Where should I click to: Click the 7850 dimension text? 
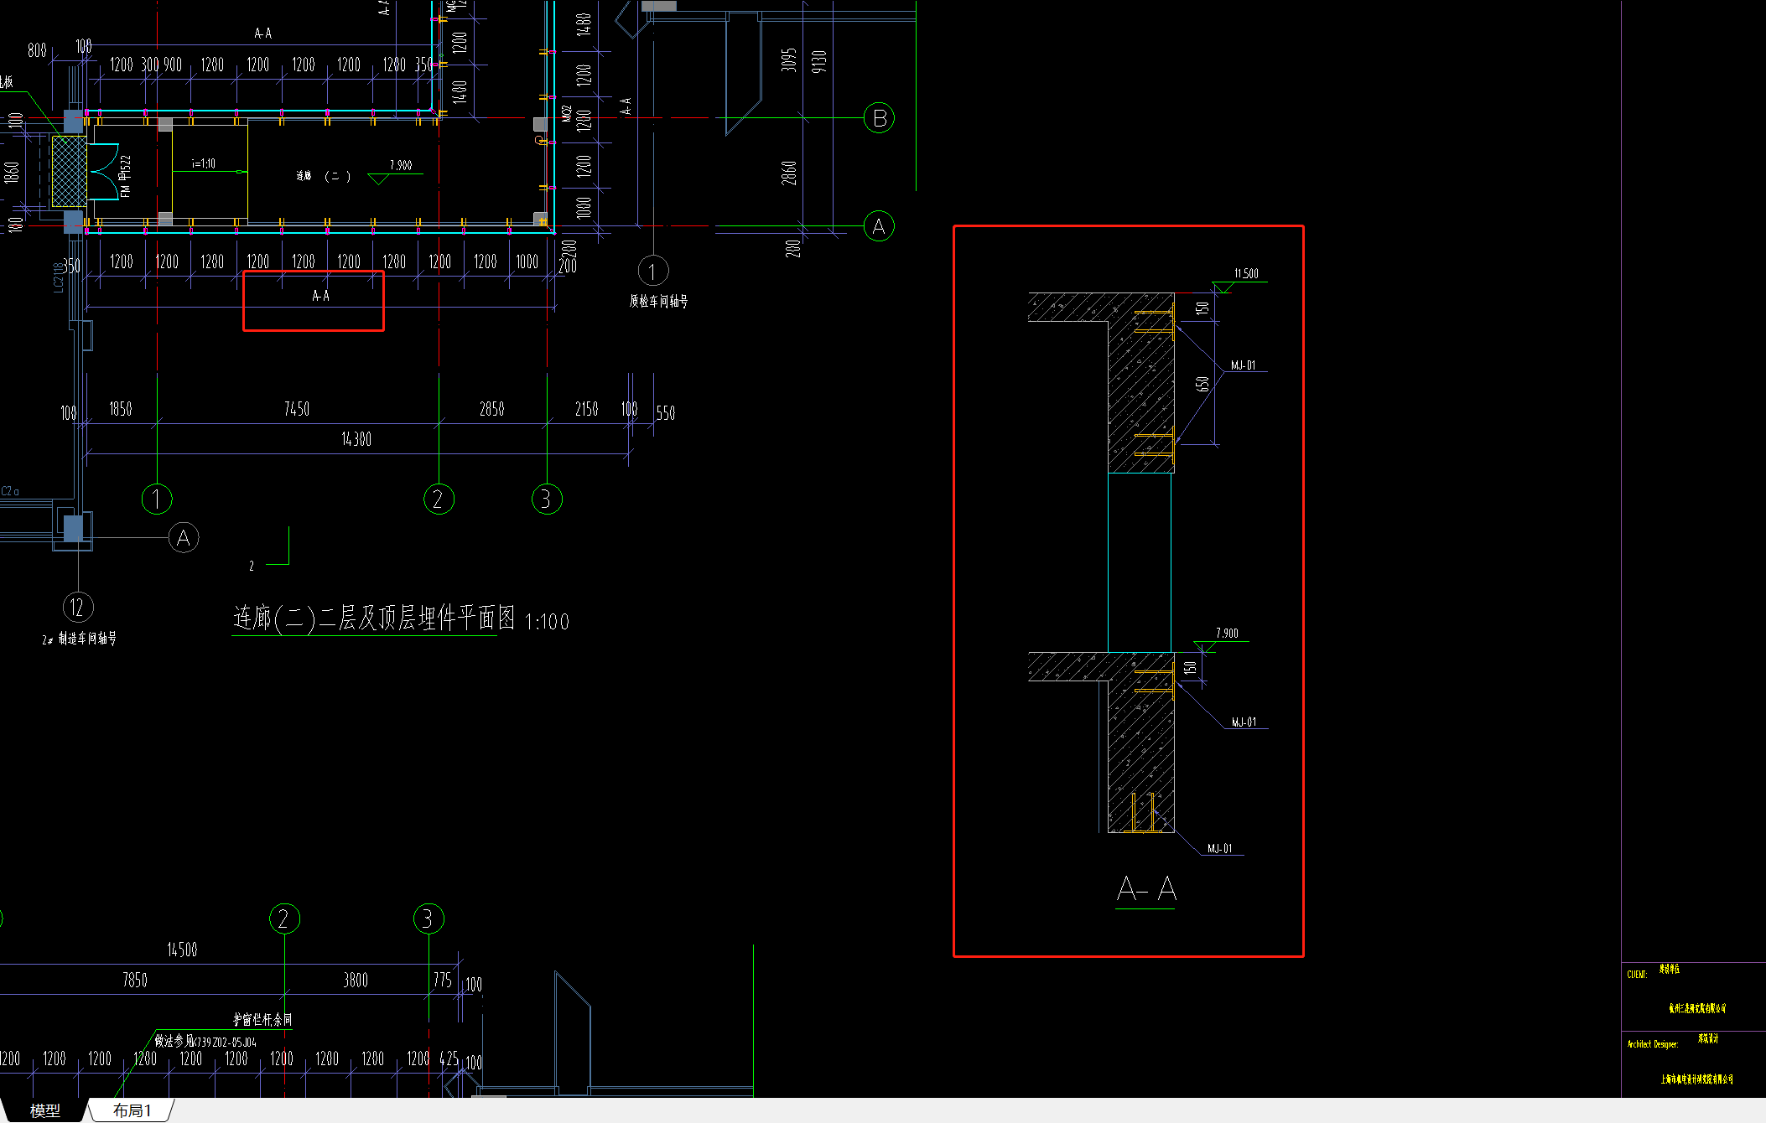click(x=135, y=980)
